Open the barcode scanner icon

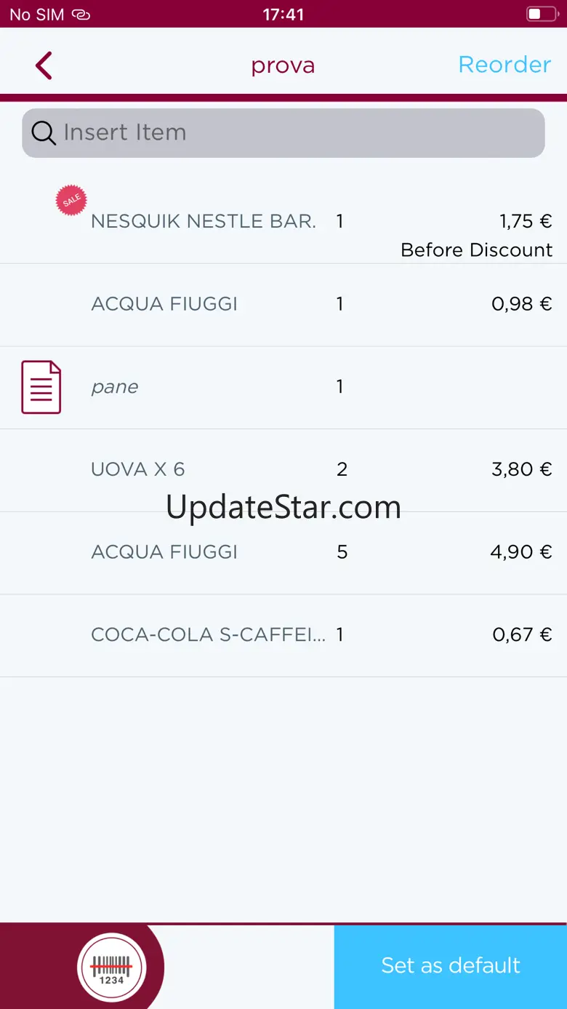[112, 968]
